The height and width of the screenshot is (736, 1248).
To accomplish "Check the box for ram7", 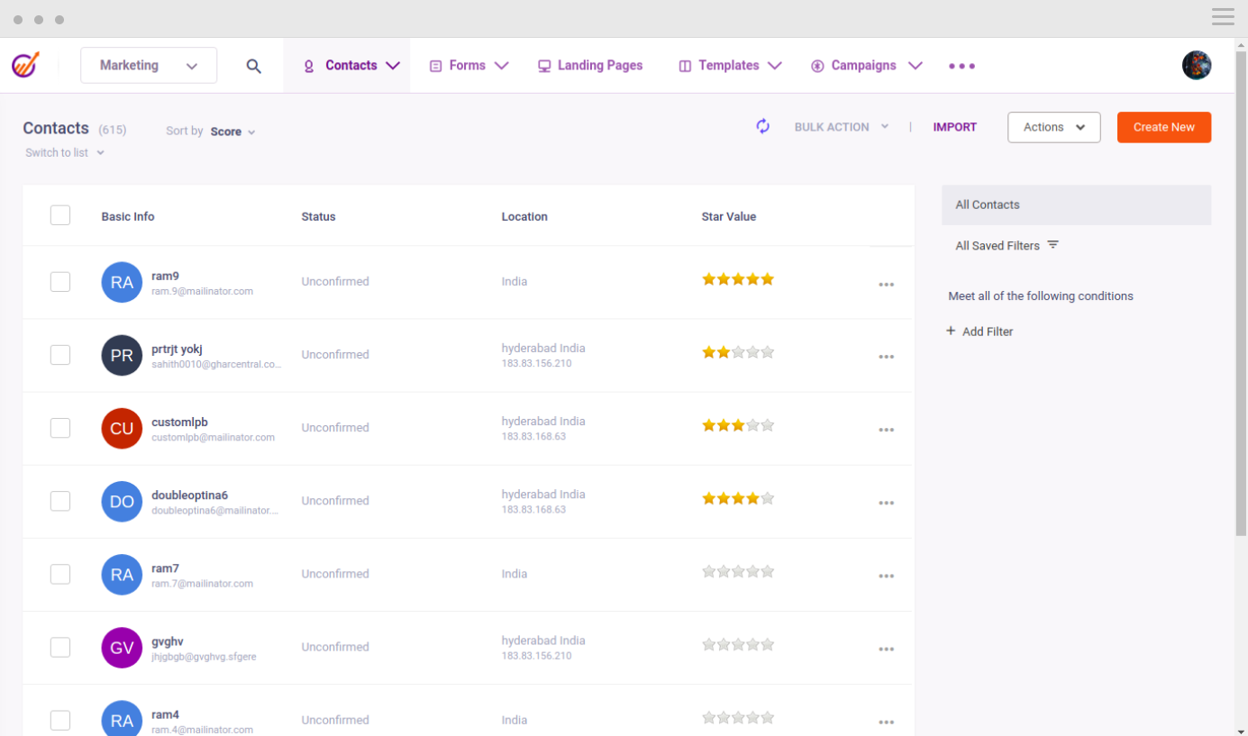I will pyautogui.click(x=60, y=574).
